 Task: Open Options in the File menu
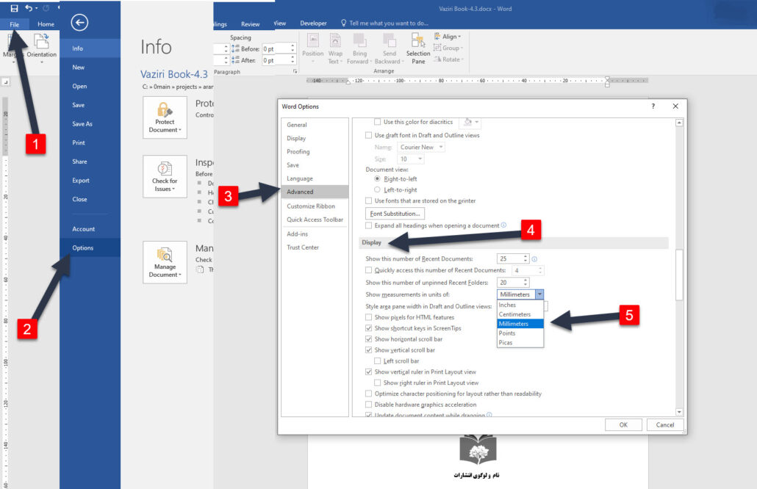pyautogui.click(x=83, y=247)
